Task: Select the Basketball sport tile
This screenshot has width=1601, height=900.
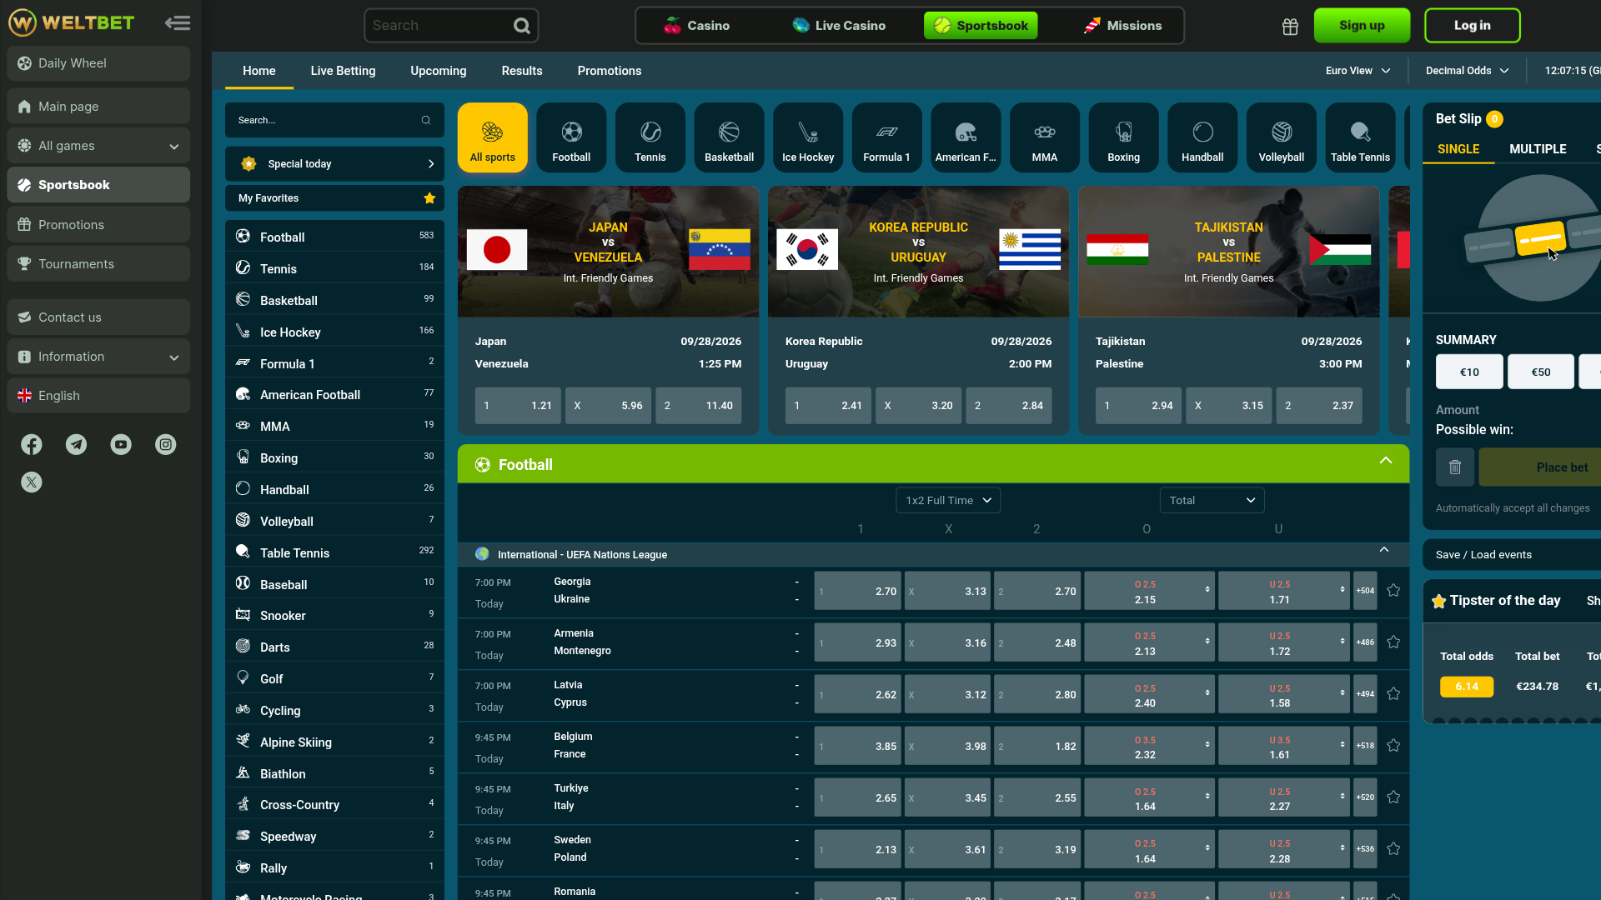Action: (730, 138)
